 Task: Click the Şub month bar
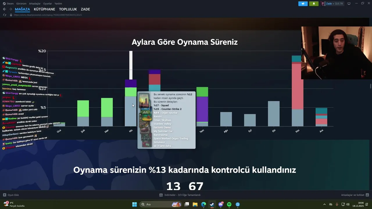click(83, 113)
